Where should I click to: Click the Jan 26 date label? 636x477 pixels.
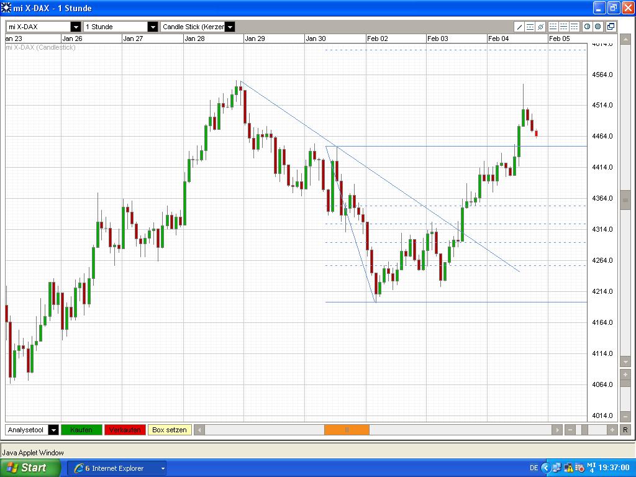coord(72,39)
